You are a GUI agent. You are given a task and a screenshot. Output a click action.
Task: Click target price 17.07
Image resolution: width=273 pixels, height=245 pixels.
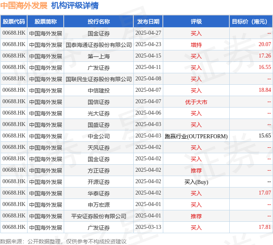click(x=265, y=193)
